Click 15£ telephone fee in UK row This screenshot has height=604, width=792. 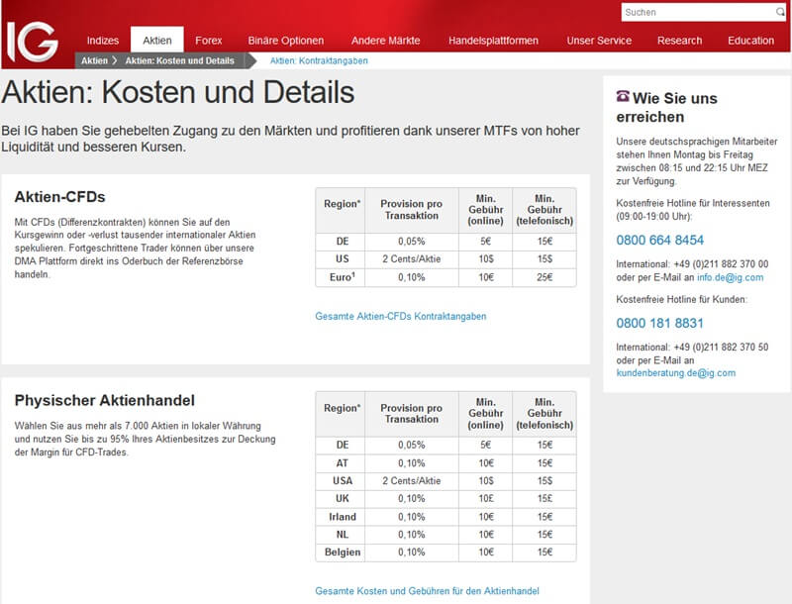[x=544, y=498]
